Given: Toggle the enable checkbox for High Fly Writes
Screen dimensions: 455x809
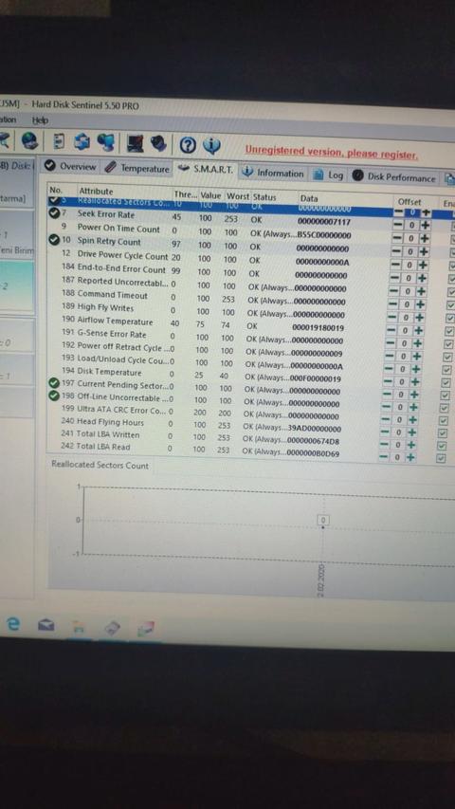Looking at the screenshot, I should tap(450, 319).
